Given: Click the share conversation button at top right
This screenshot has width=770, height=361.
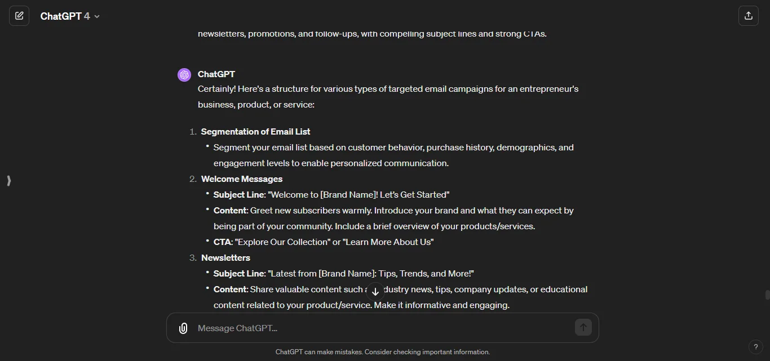Looking at the screenshot, I should click(x=749, y=15).
